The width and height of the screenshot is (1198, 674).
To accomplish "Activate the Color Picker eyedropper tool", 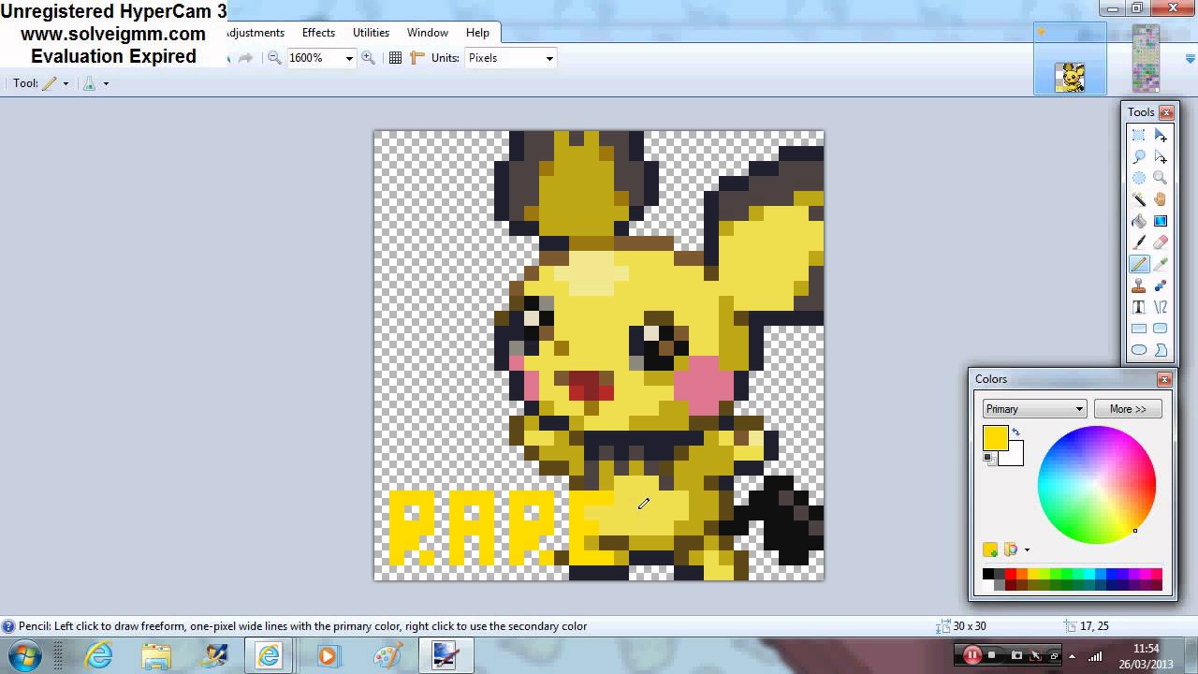I will tap(1161, 264).
